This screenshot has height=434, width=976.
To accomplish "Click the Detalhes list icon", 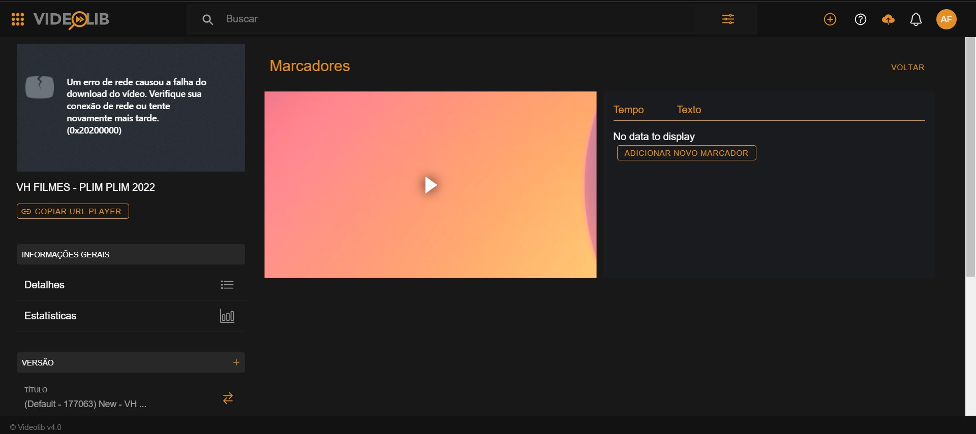I will [x=227, y=285].
